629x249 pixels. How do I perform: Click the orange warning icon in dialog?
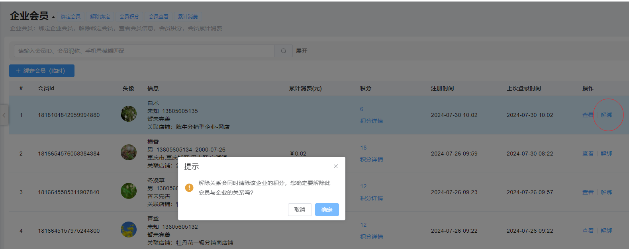coord(189,188)
